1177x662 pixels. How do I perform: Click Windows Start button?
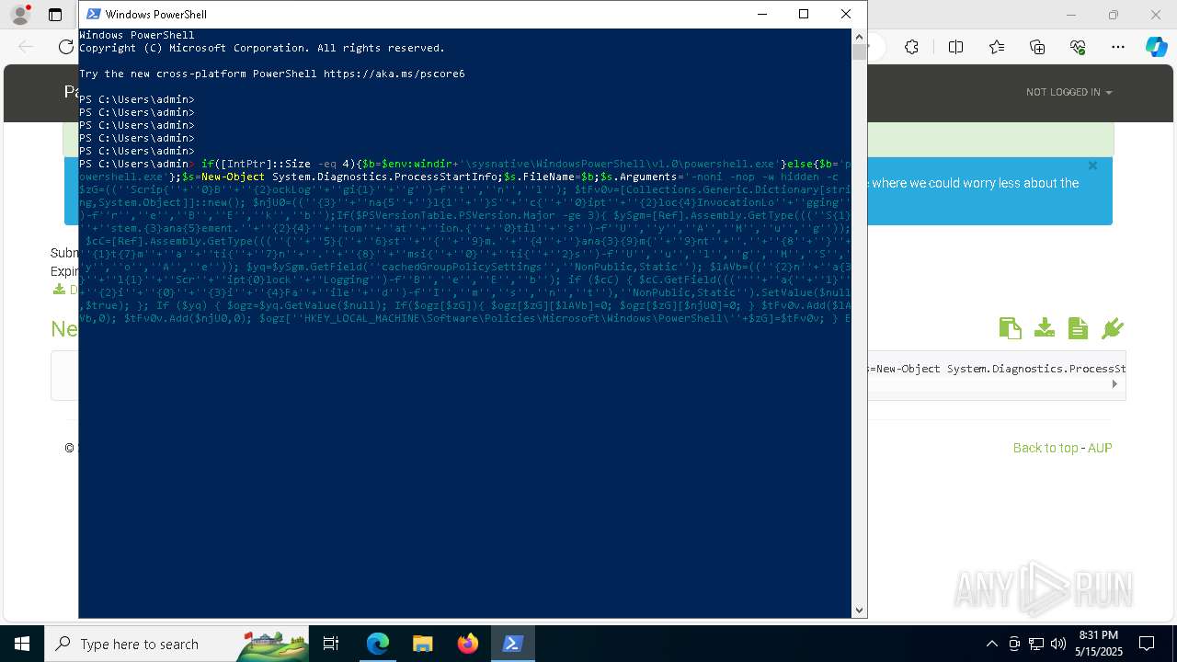click(22, 644)
